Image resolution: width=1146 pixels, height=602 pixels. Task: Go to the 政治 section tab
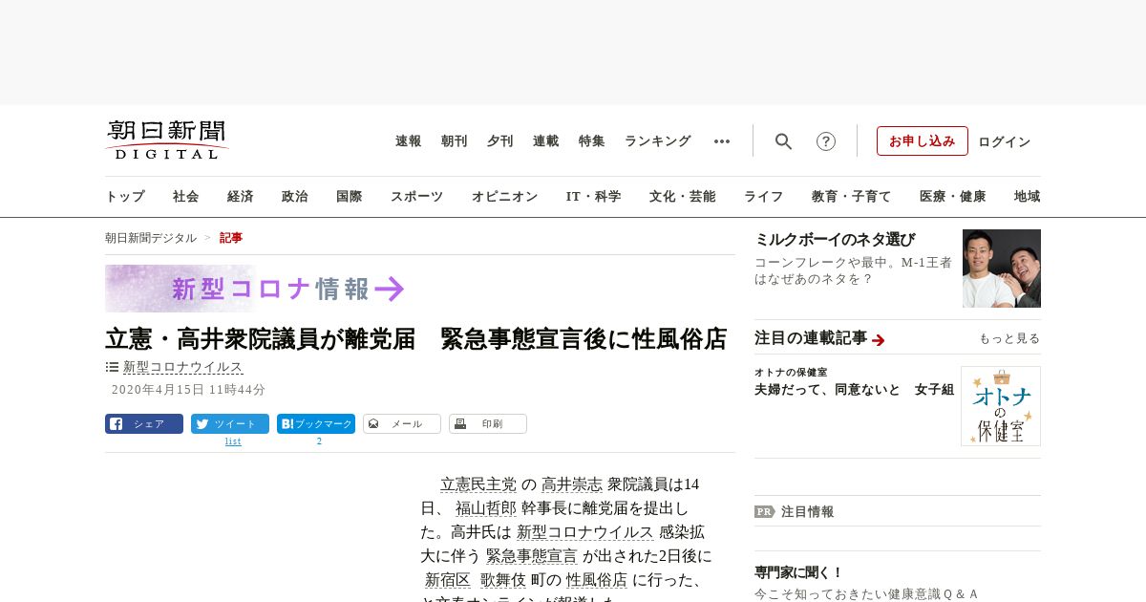[295, 197]
